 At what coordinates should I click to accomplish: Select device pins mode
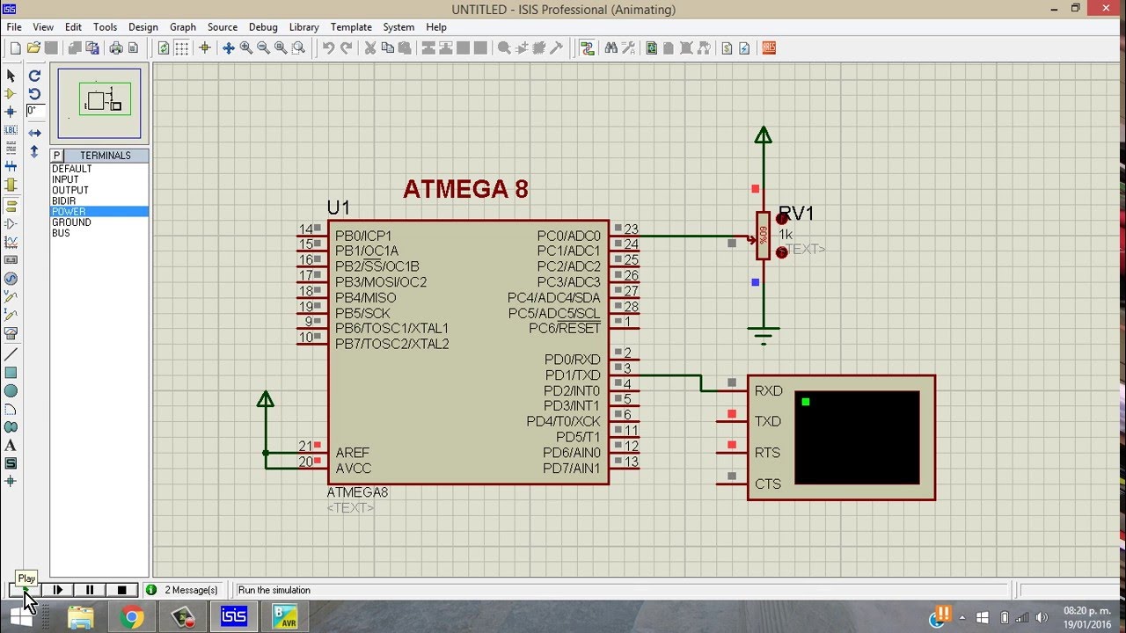point(11,224)
